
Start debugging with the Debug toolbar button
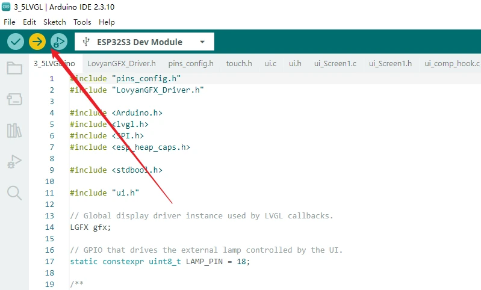[59, 42]
